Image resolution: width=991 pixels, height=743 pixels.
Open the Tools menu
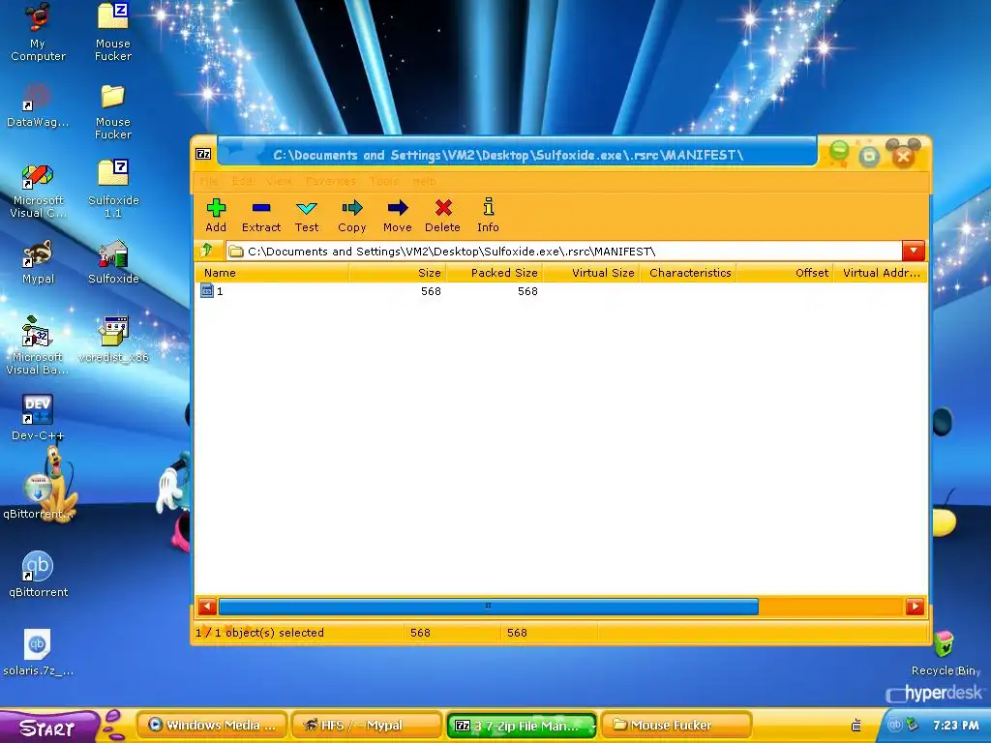click(384, 181)
